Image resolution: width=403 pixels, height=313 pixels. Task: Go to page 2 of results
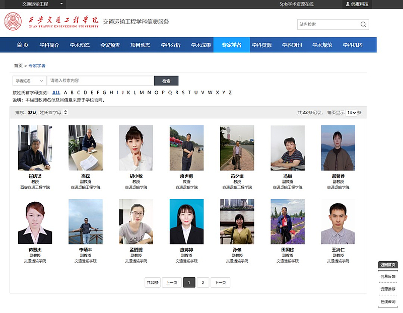coord(203,282)
